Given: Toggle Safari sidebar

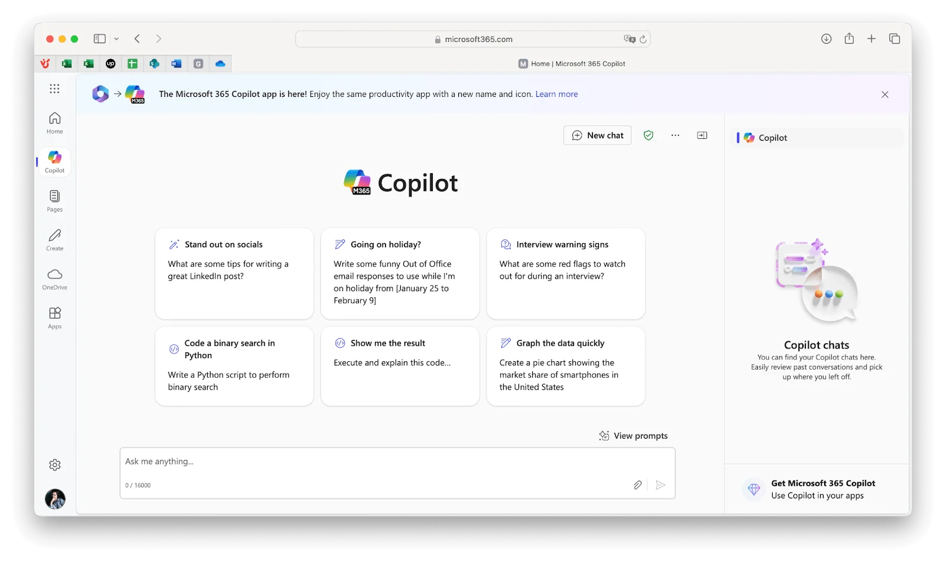Looking at the screenshot, I should click(99, 39).
